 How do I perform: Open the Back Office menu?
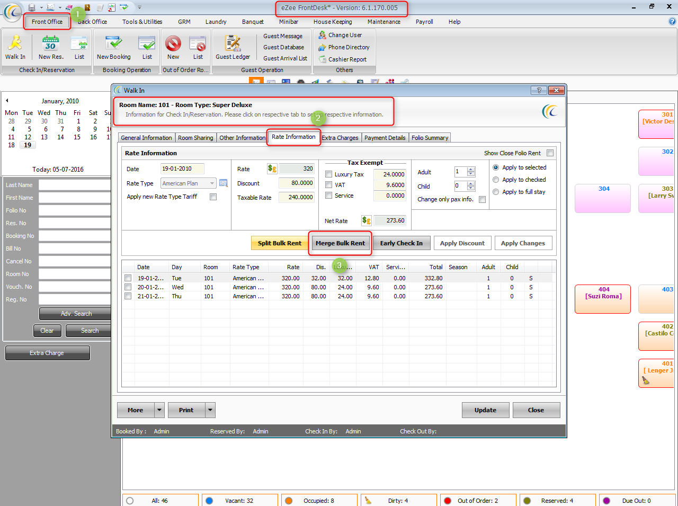point(93,22)
